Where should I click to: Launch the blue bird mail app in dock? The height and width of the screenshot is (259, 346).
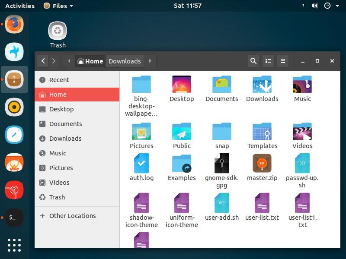14,52
